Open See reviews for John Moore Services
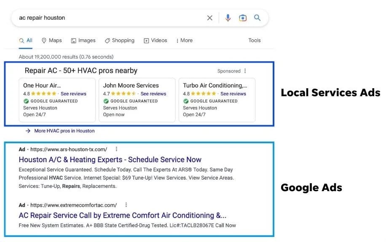Screen dimensions: 386x242 (153, 93)
